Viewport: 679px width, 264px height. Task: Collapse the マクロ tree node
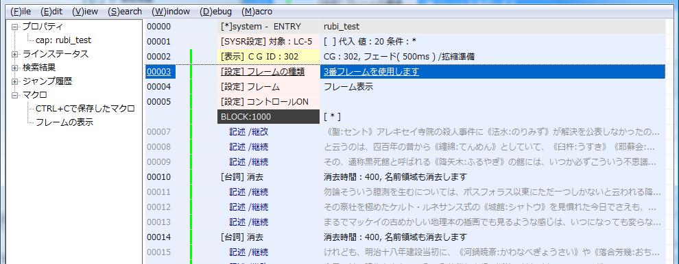[14, 95]
